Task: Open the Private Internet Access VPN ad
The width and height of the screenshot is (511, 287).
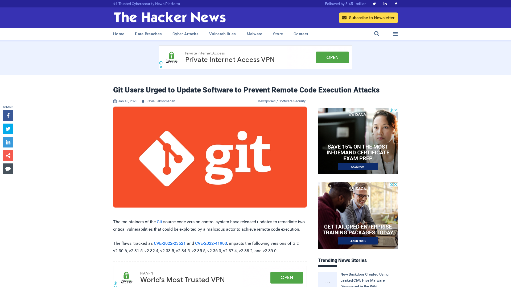Action: coord(332,57)
